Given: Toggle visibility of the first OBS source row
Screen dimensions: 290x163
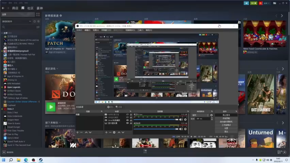Looking at the screenshot, I should [x=127, y=114].
